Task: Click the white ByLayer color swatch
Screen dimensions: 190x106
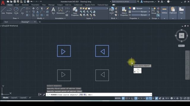Action: click(x=134, y=9)
